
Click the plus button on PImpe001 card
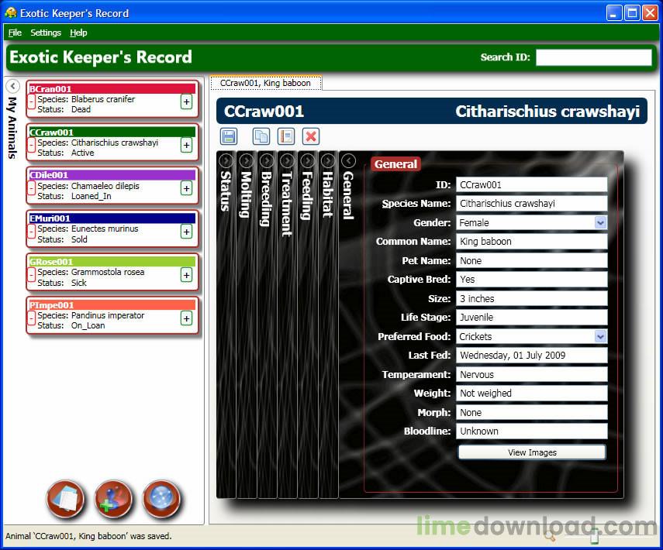186,318
